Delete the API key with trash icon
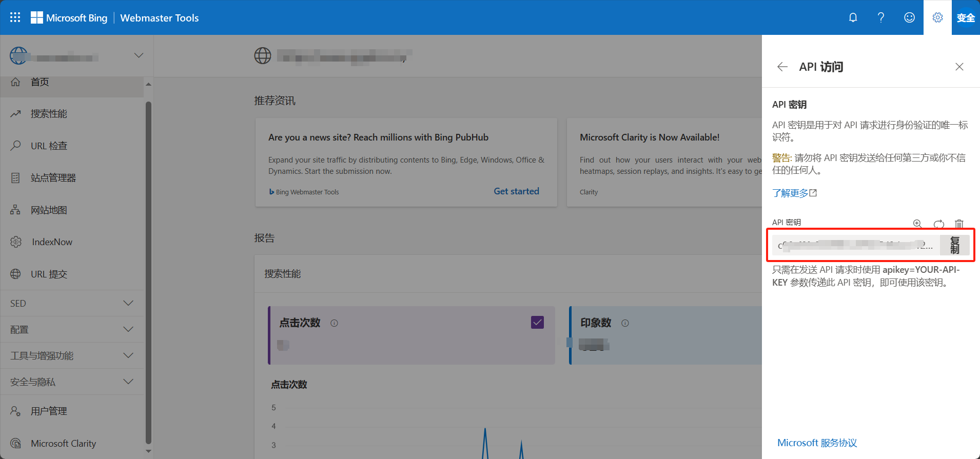 [959, 223]
